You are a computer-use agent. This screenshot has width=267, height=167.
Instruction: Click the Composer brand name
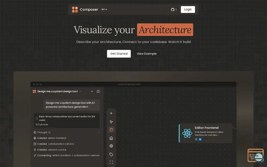coord(89,10)
